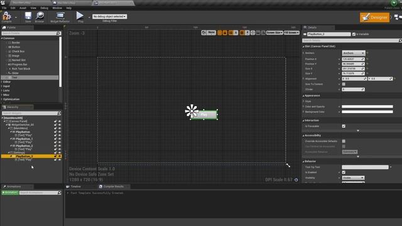Image resolution: width=402 pixels, height=226 pixels.
Task: Select Canvas Panel in the hierarchy
Action: tap(18, 121)
